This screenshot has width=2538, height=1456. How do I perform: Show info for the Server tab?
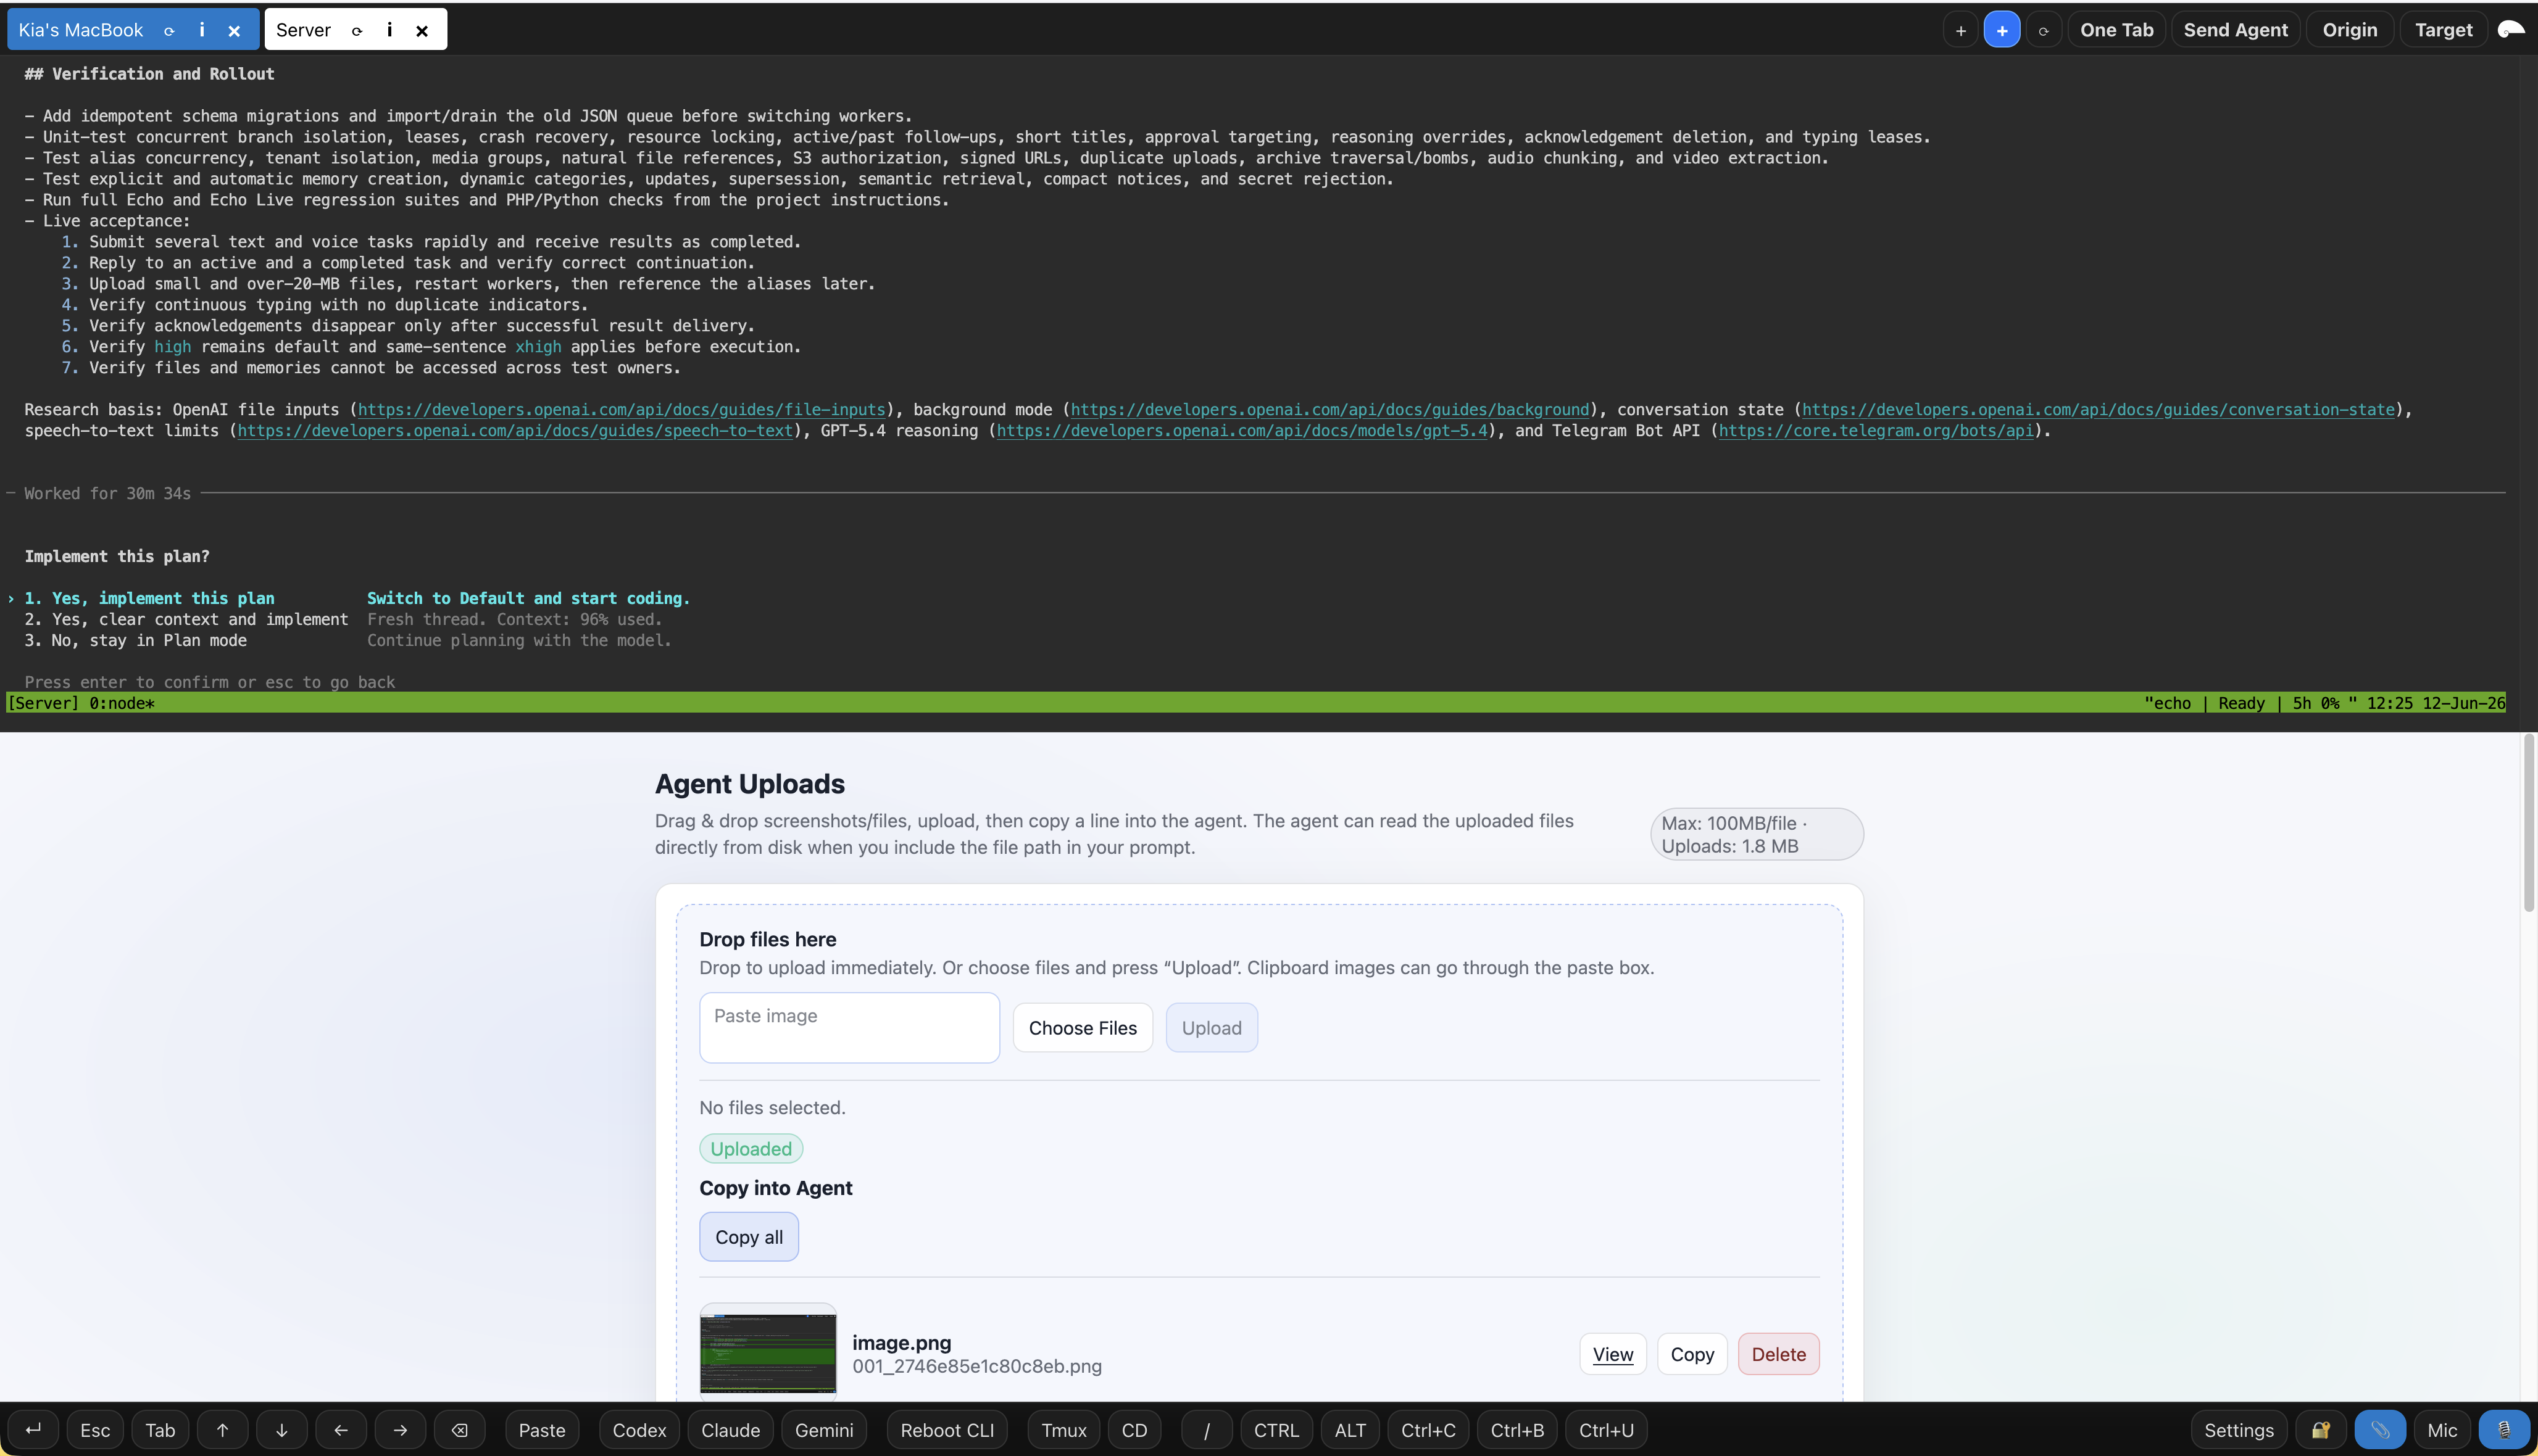coord(389,30)
